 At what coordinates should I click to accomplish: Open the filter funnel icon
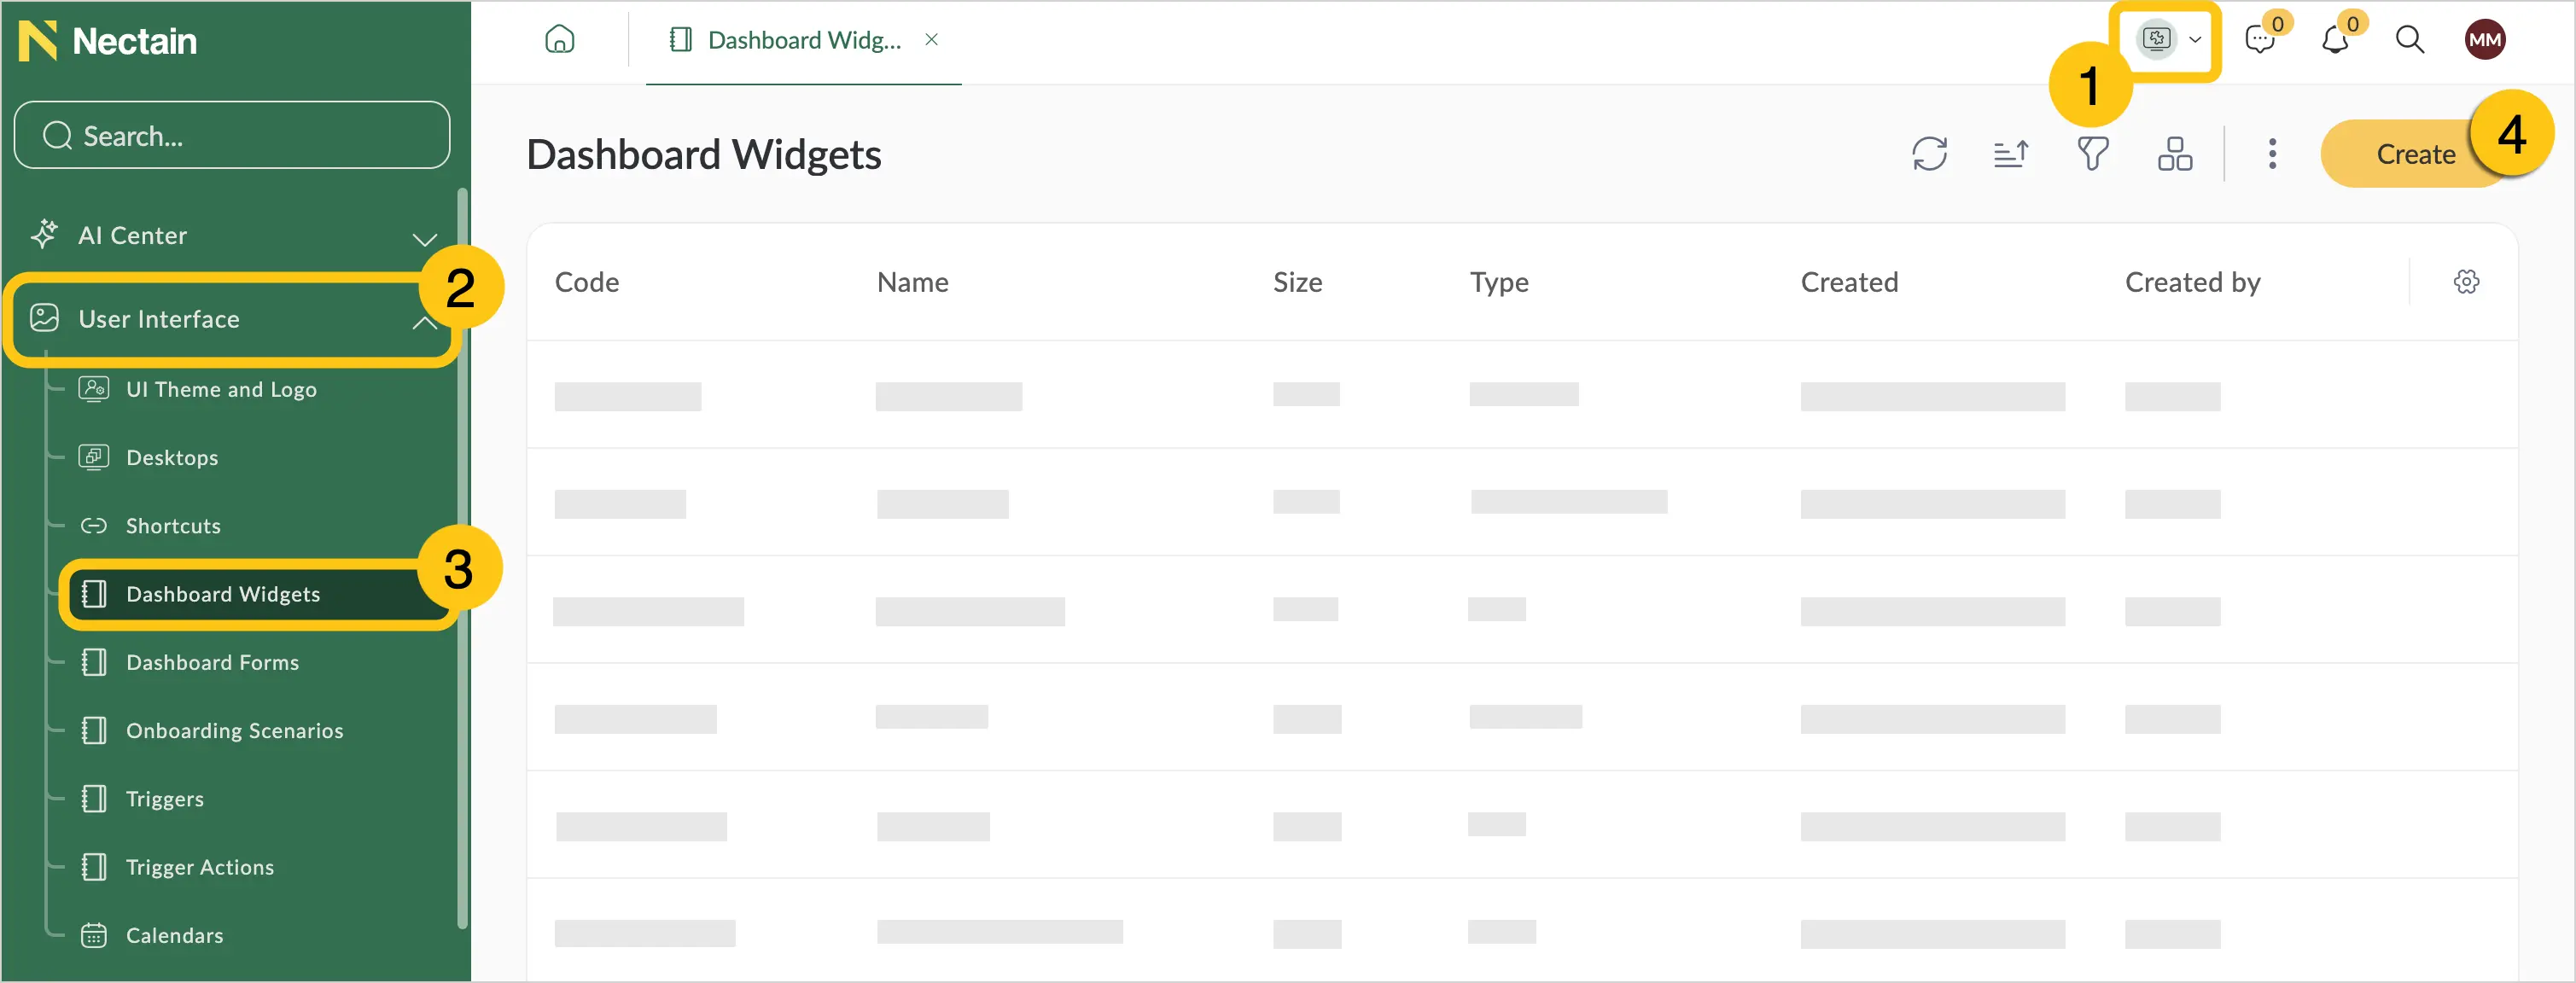2092,154
